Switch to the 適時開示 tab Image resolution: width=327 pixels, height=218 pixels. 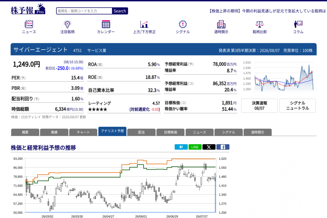click(x=258, y=132)
